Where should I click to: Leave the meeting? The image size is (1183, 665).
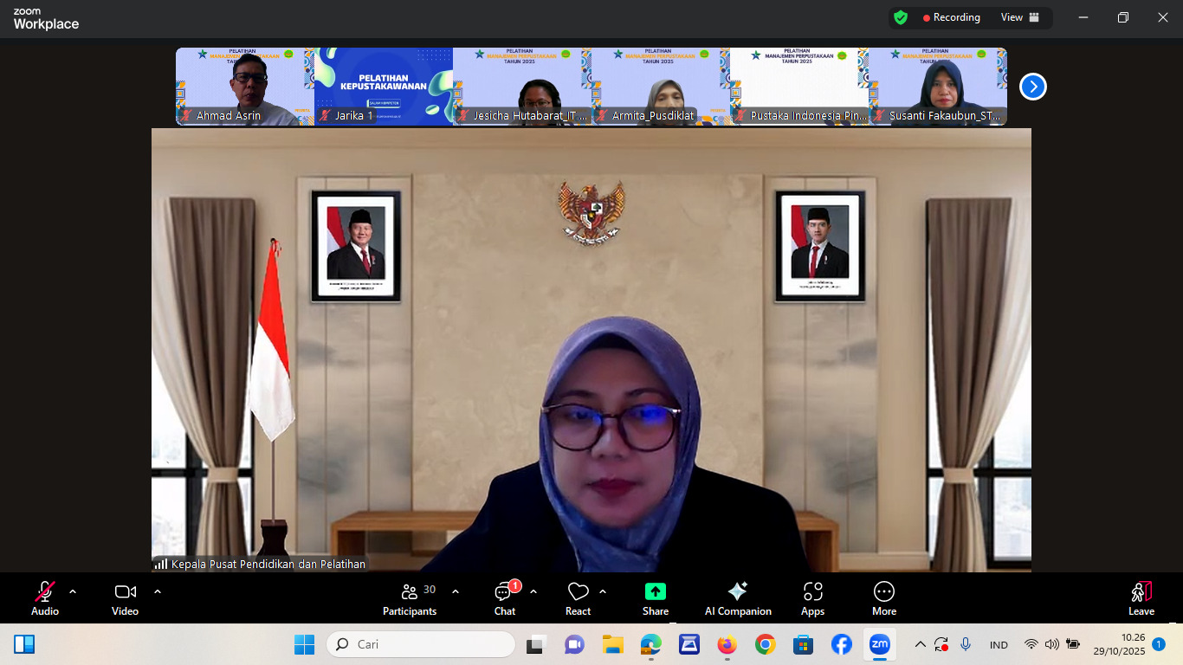point(1141,598)
